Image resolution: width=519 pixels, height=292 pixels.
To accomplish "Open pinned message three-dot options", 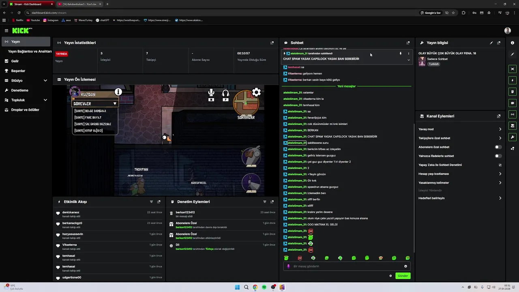I will 408,54.
